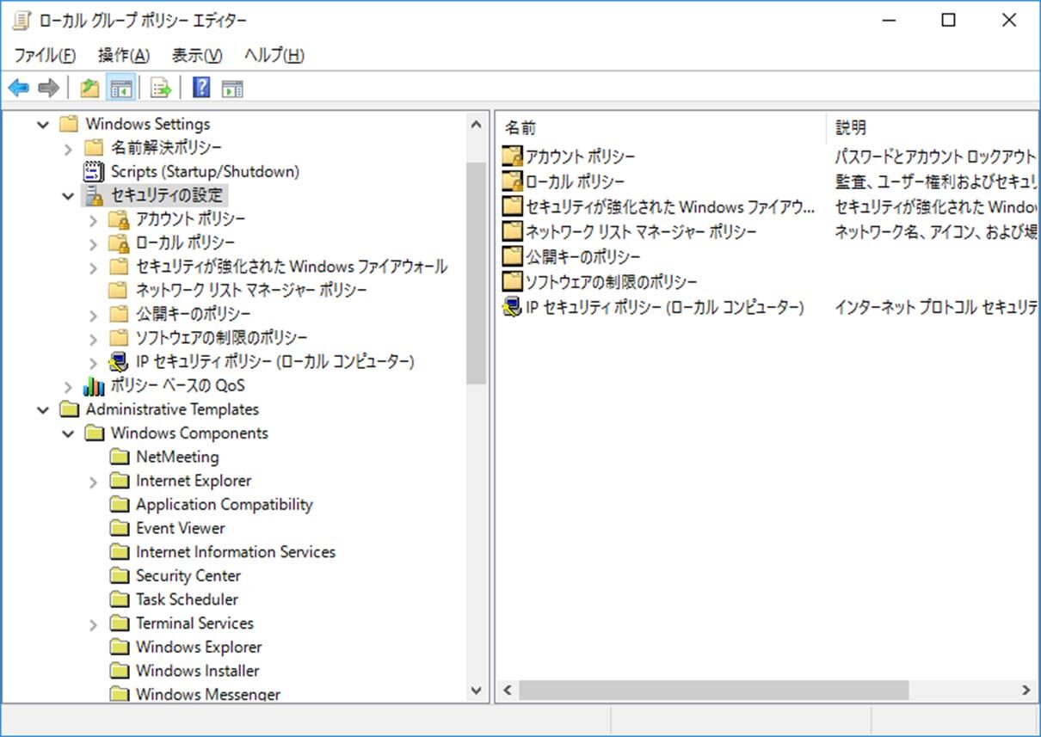The image size is (1041, 737).
Task: Click the IP セキュリティ ポリシー icon in the list
Action: coord(511,306)
